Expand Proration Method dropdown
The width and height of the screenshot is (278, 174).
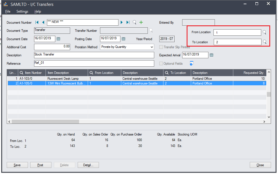click(152, 47)
